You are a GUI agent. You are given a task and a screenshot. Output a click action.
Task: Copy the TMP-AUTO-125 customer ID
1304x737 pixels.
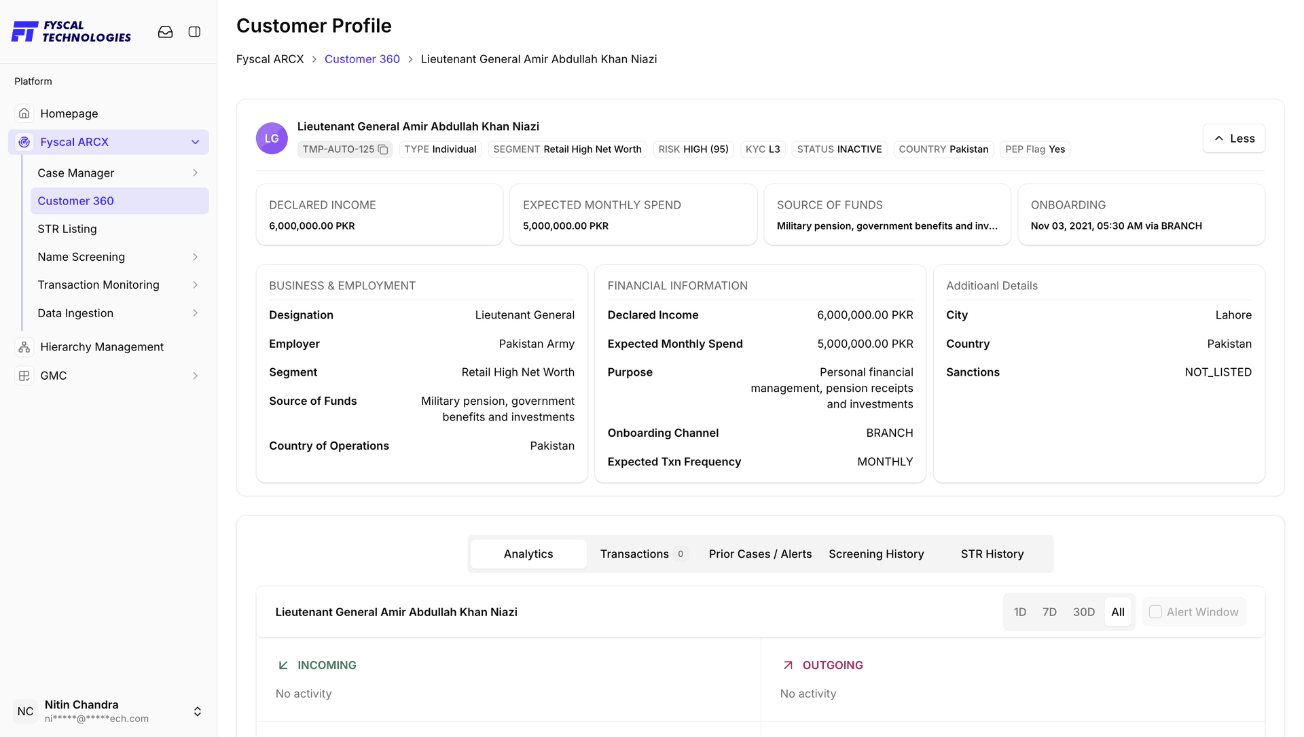(383, 149)
